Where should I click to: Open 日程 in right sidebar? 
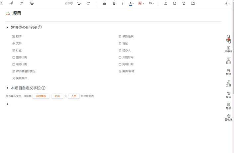pos(228,61)
